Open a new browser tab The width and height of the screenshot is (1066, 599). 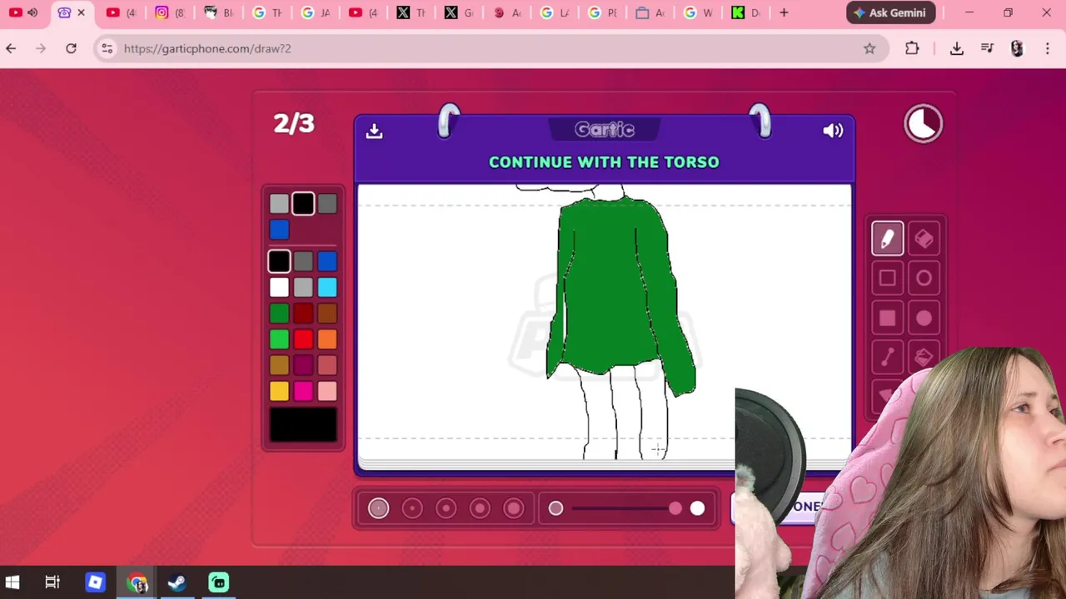(x=784, y=12)
